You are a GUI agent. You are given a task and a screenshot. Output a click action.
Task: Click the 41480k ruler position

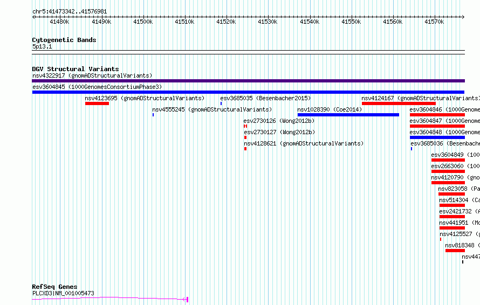click(x=60, y=22)
